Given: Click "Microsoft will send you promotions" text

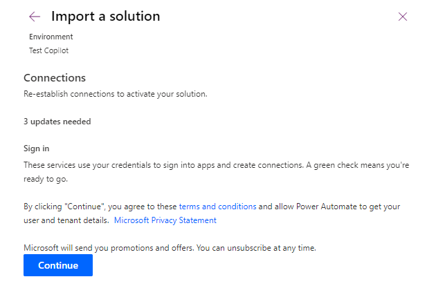Looking at the screenshot, I should (x=104, y=248).
